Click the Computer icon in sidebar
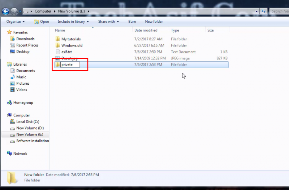The width and height of the screenshot is (289, 190). point(9,115)
